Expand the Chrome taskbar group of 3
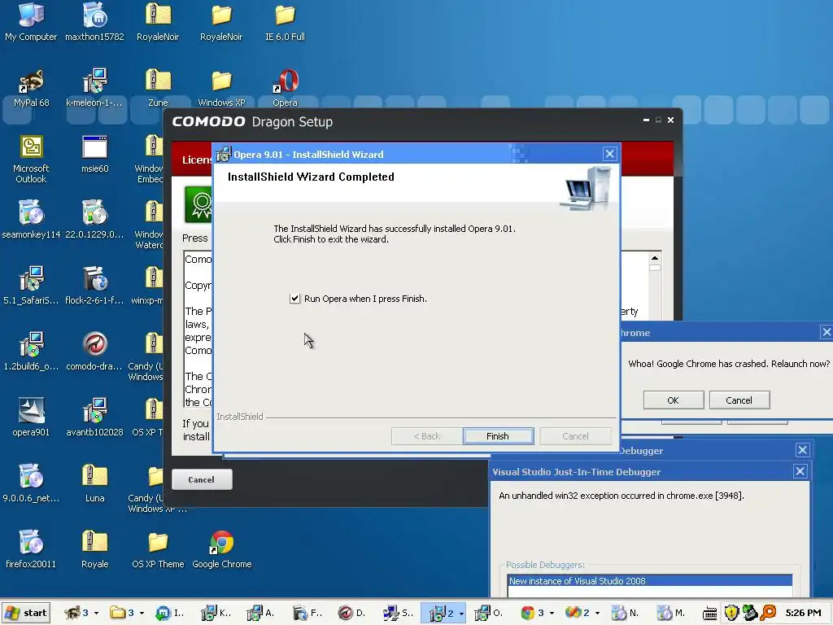The width and height of the screenshot is (833, 625). tap(537, 613)
